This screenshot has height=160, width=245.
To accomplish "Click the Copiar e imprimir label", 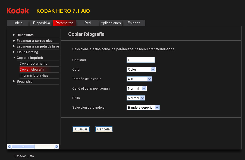I will pos(30,58).
